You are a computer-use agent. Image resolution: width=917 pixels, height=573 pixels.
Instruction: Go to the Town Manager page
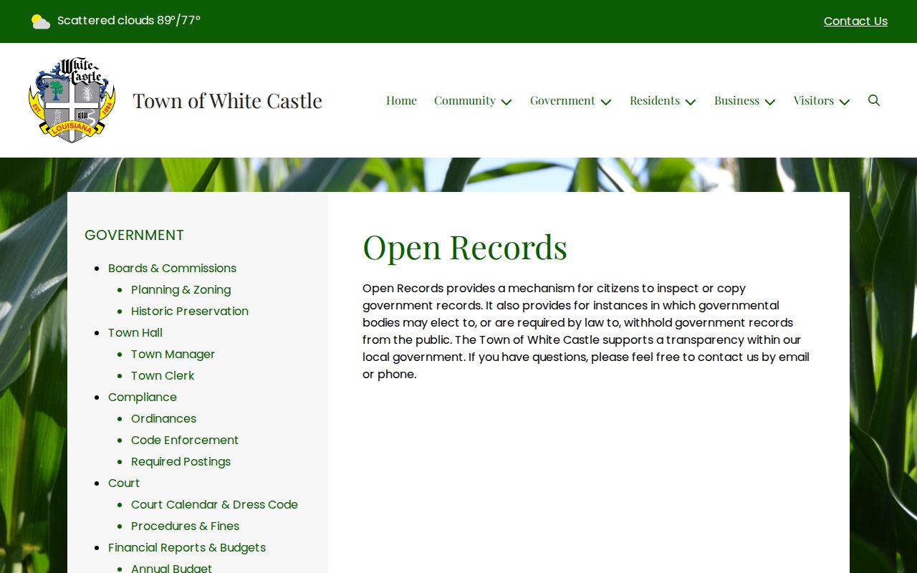pos(173,354)
